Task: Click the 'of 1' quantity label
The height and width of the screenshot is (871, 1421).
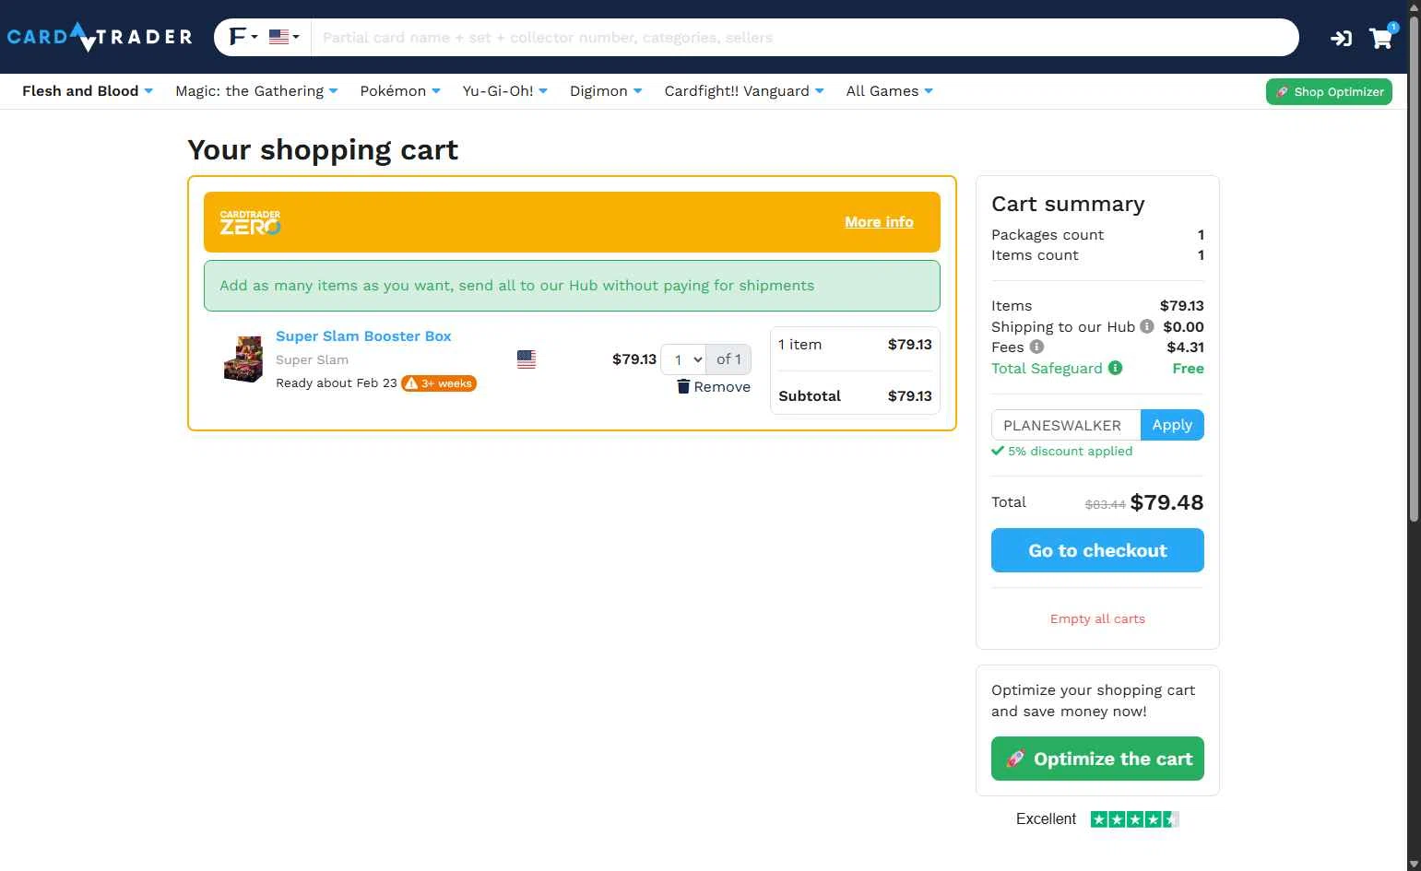Action: (x=728, y=359)
